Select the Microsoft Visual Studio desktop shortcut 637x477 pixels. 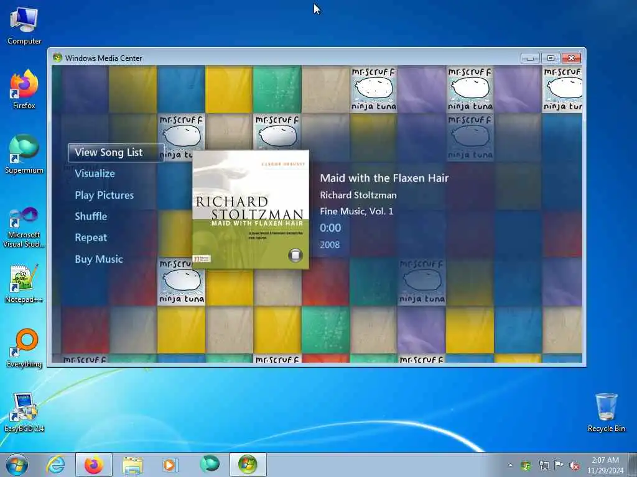pos(24,227)
